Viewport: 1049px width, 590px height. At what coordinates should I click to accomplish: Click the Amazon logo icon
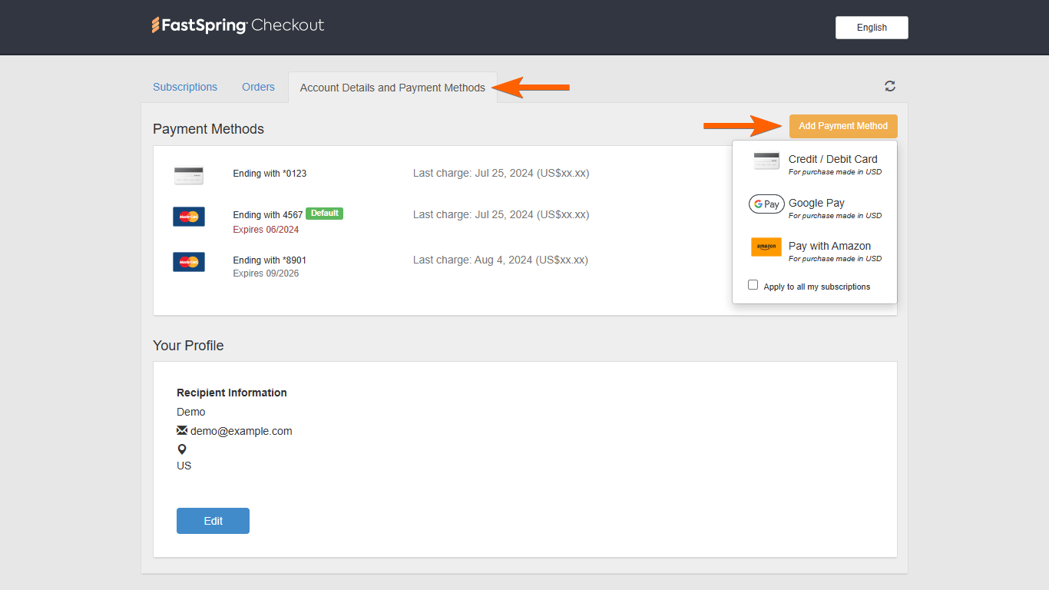pos(766,247)
